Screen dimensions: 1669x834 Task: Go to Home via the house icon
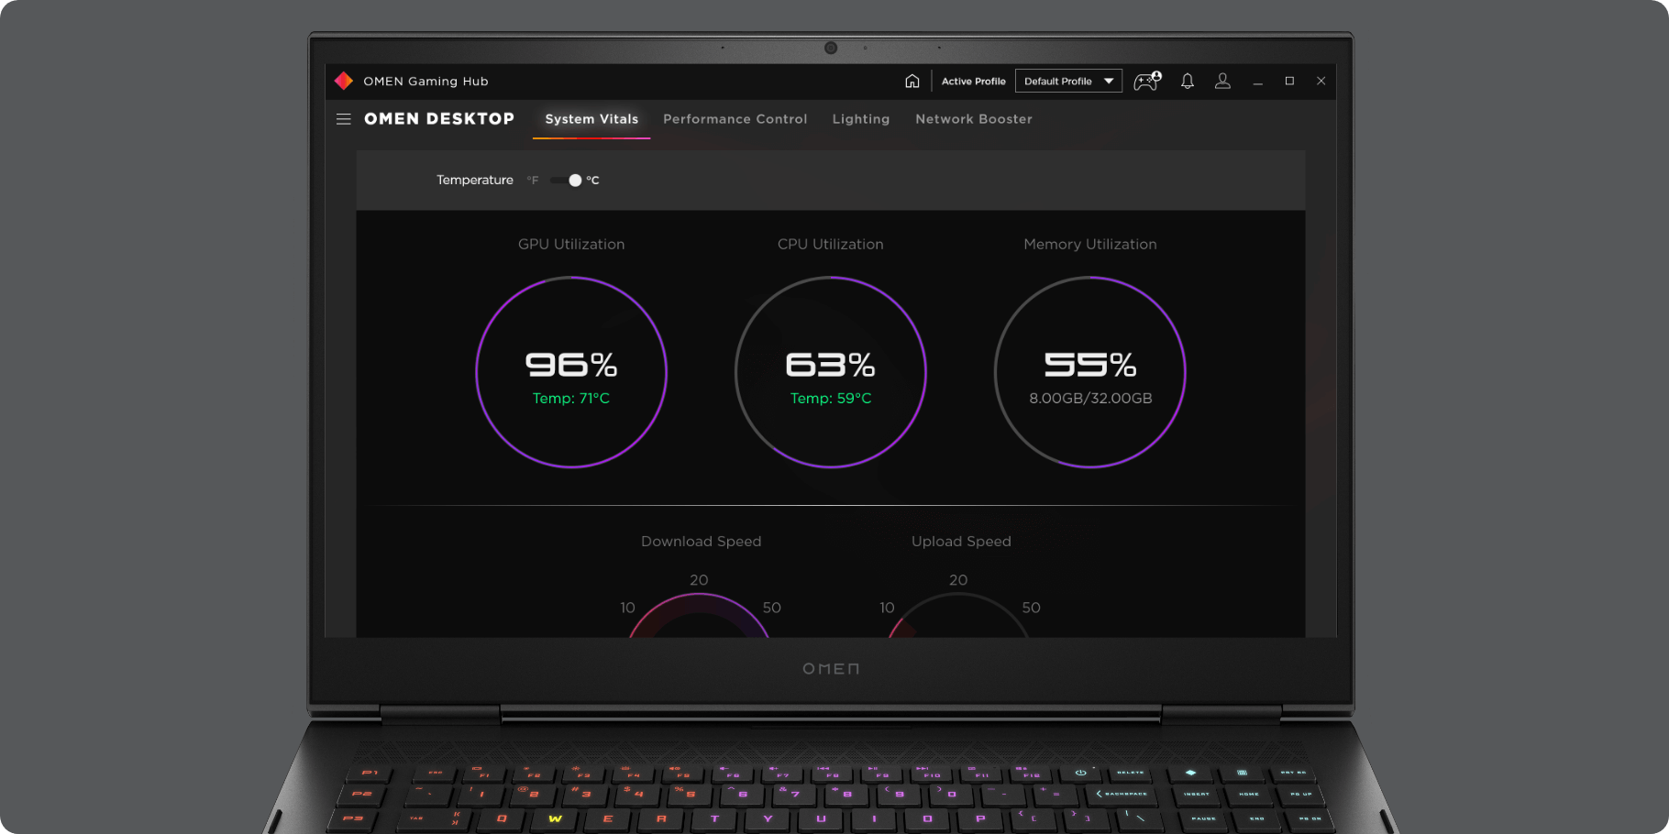point(912,81)
